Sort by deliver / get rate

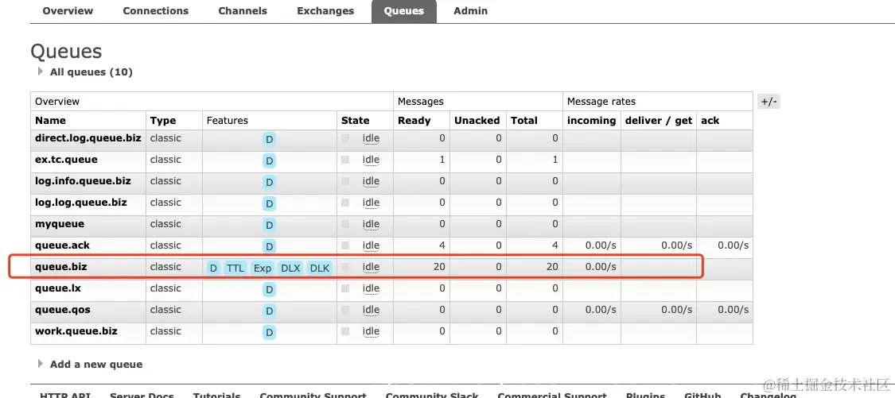coord(659,120)
